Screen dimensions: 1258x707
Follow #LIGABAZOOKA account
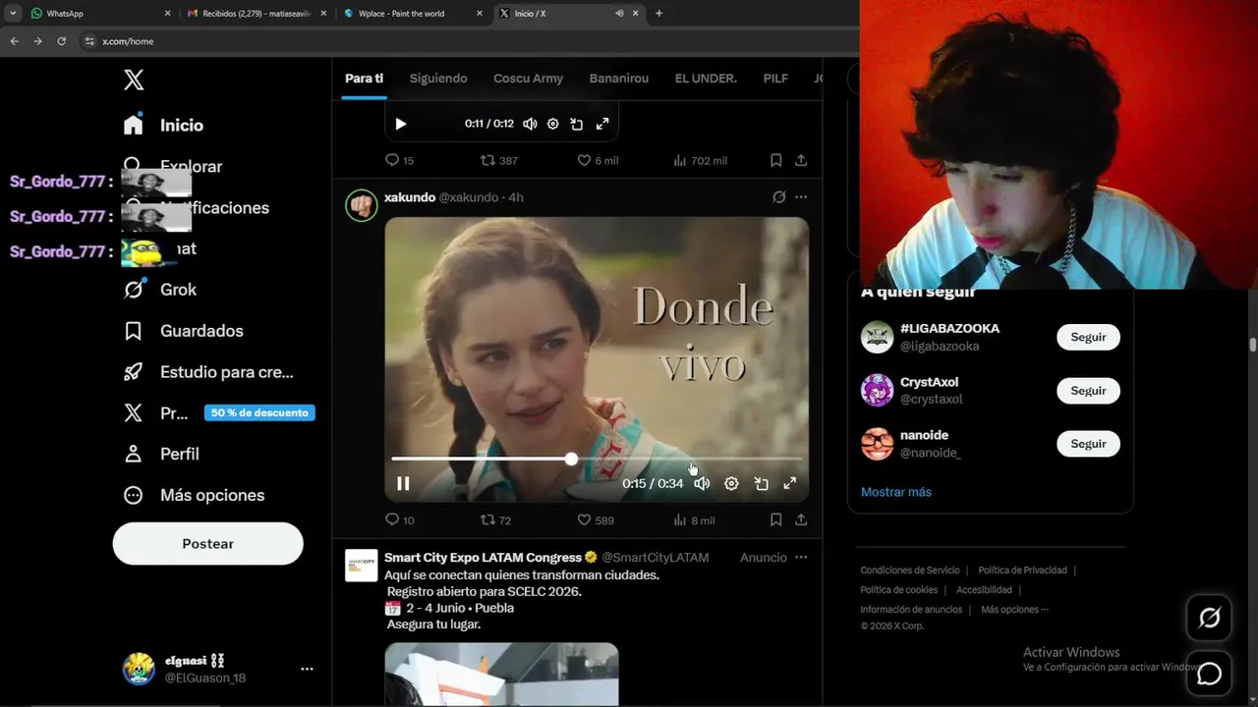click(1088, 337)
